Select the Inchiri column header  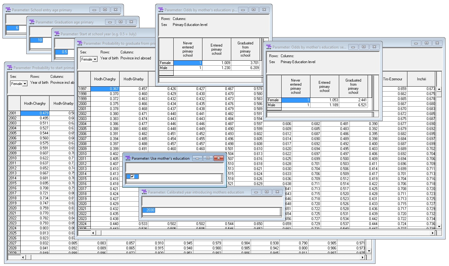(421, 79)
